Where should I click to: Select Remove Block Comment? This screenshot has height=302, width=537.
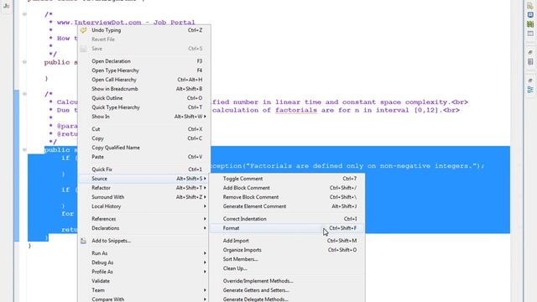pyautogui.click(x=287, y=197)
